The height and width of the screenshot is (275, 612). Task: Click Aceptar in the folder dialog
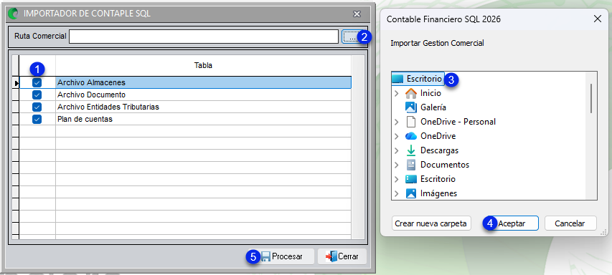(x=512, y=223)
